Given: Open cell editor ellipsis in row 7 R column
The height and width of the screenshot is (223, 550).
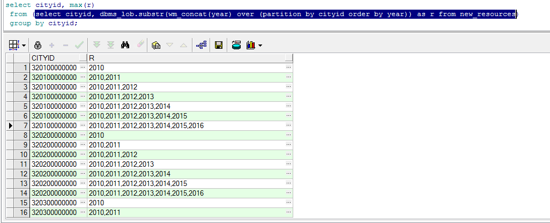Looking at the screenshot, I should tap(289, 125).
